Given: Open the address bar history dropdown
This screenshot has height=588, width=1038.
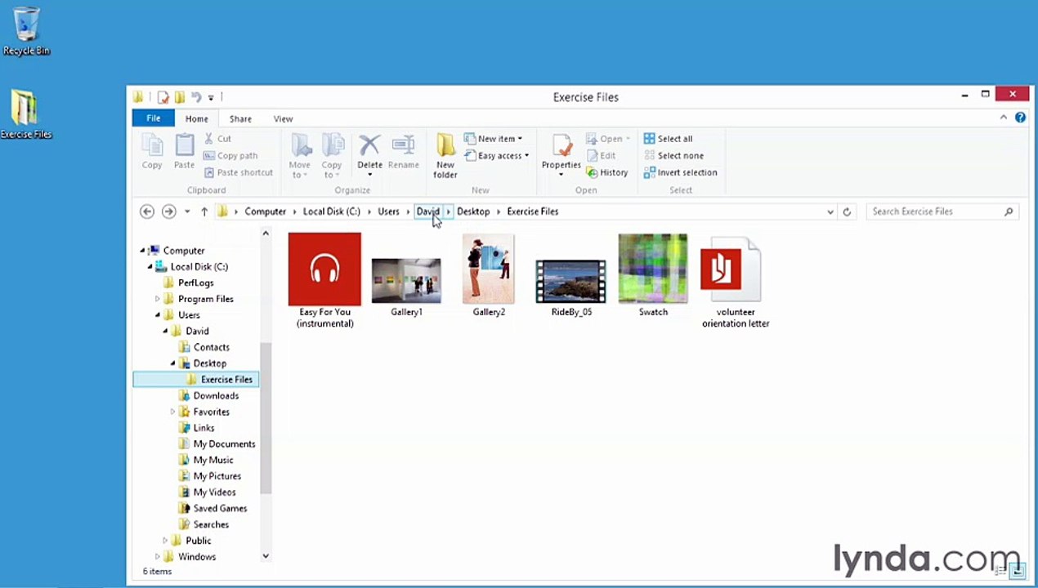Looking at the screenshot, I should coord(830,212).
